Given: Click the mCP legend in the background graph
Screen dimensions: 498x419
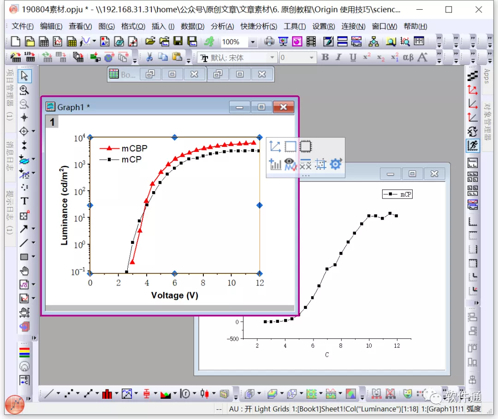Looking at the screenshot, I should click(397, 194).
